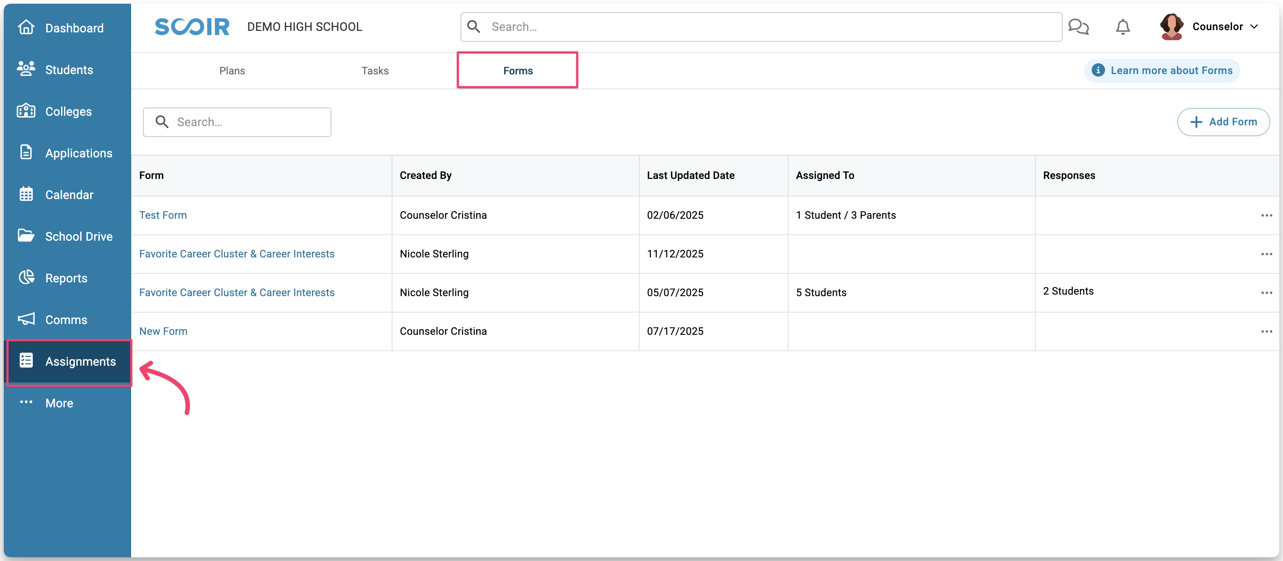
Task: Click the Add Form button
Action: pyautogui.click(x=1223, y=122)
